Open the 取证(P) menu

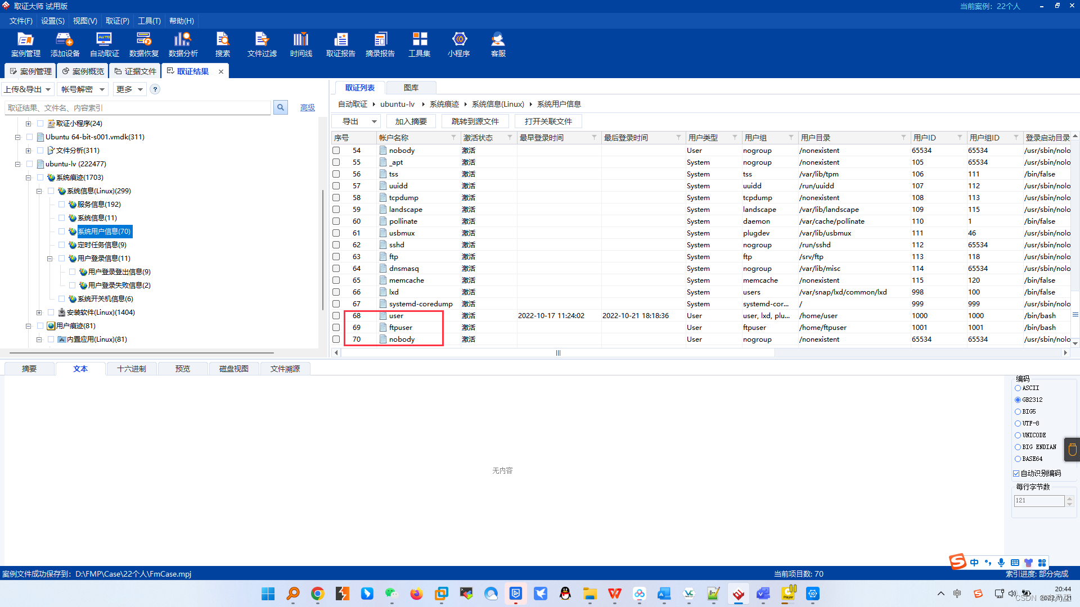point(118,21)
